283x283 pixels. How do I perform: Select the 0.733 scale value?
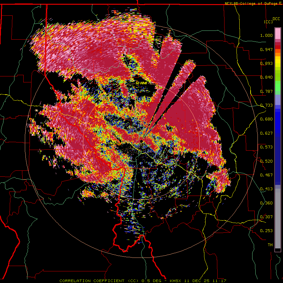pyautogui.click(x=266, y=105)
